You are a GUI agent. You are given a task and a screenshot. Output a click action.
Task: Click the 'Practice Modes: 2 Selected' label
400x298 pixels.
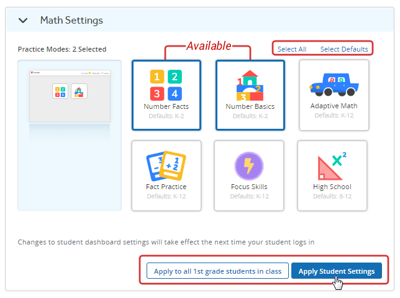pyautogui.click(x=62, y=49)
